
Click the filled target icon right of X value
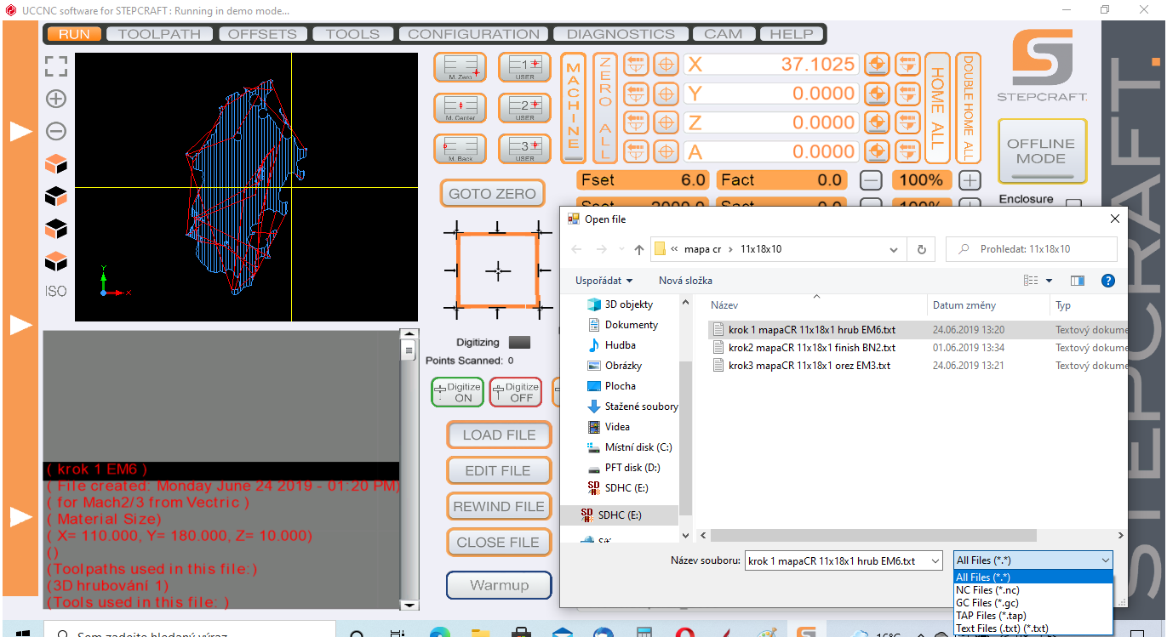(x=877, y=65)
